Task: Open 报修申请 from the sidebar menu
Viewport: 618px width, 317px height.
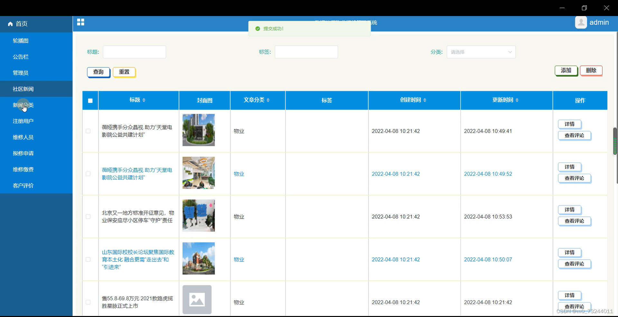Action: point(23,153)
